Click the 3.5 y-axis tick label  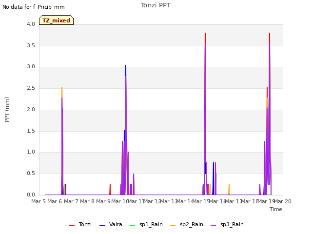pos(31,45)
